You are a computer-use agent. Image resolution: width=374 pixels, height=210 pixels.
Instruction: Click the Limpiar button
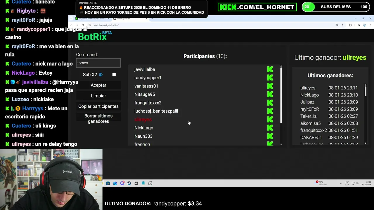(x=98, y=96)
